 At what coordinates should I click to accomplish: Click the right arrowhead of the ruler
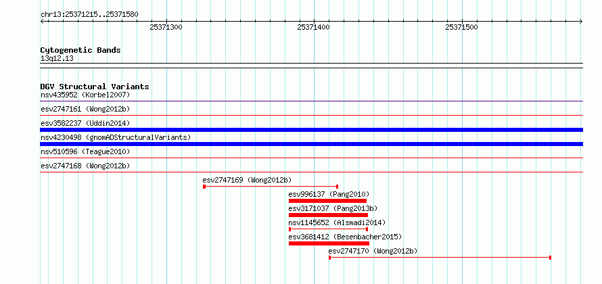pyautogui.click(x=581, y=22)
